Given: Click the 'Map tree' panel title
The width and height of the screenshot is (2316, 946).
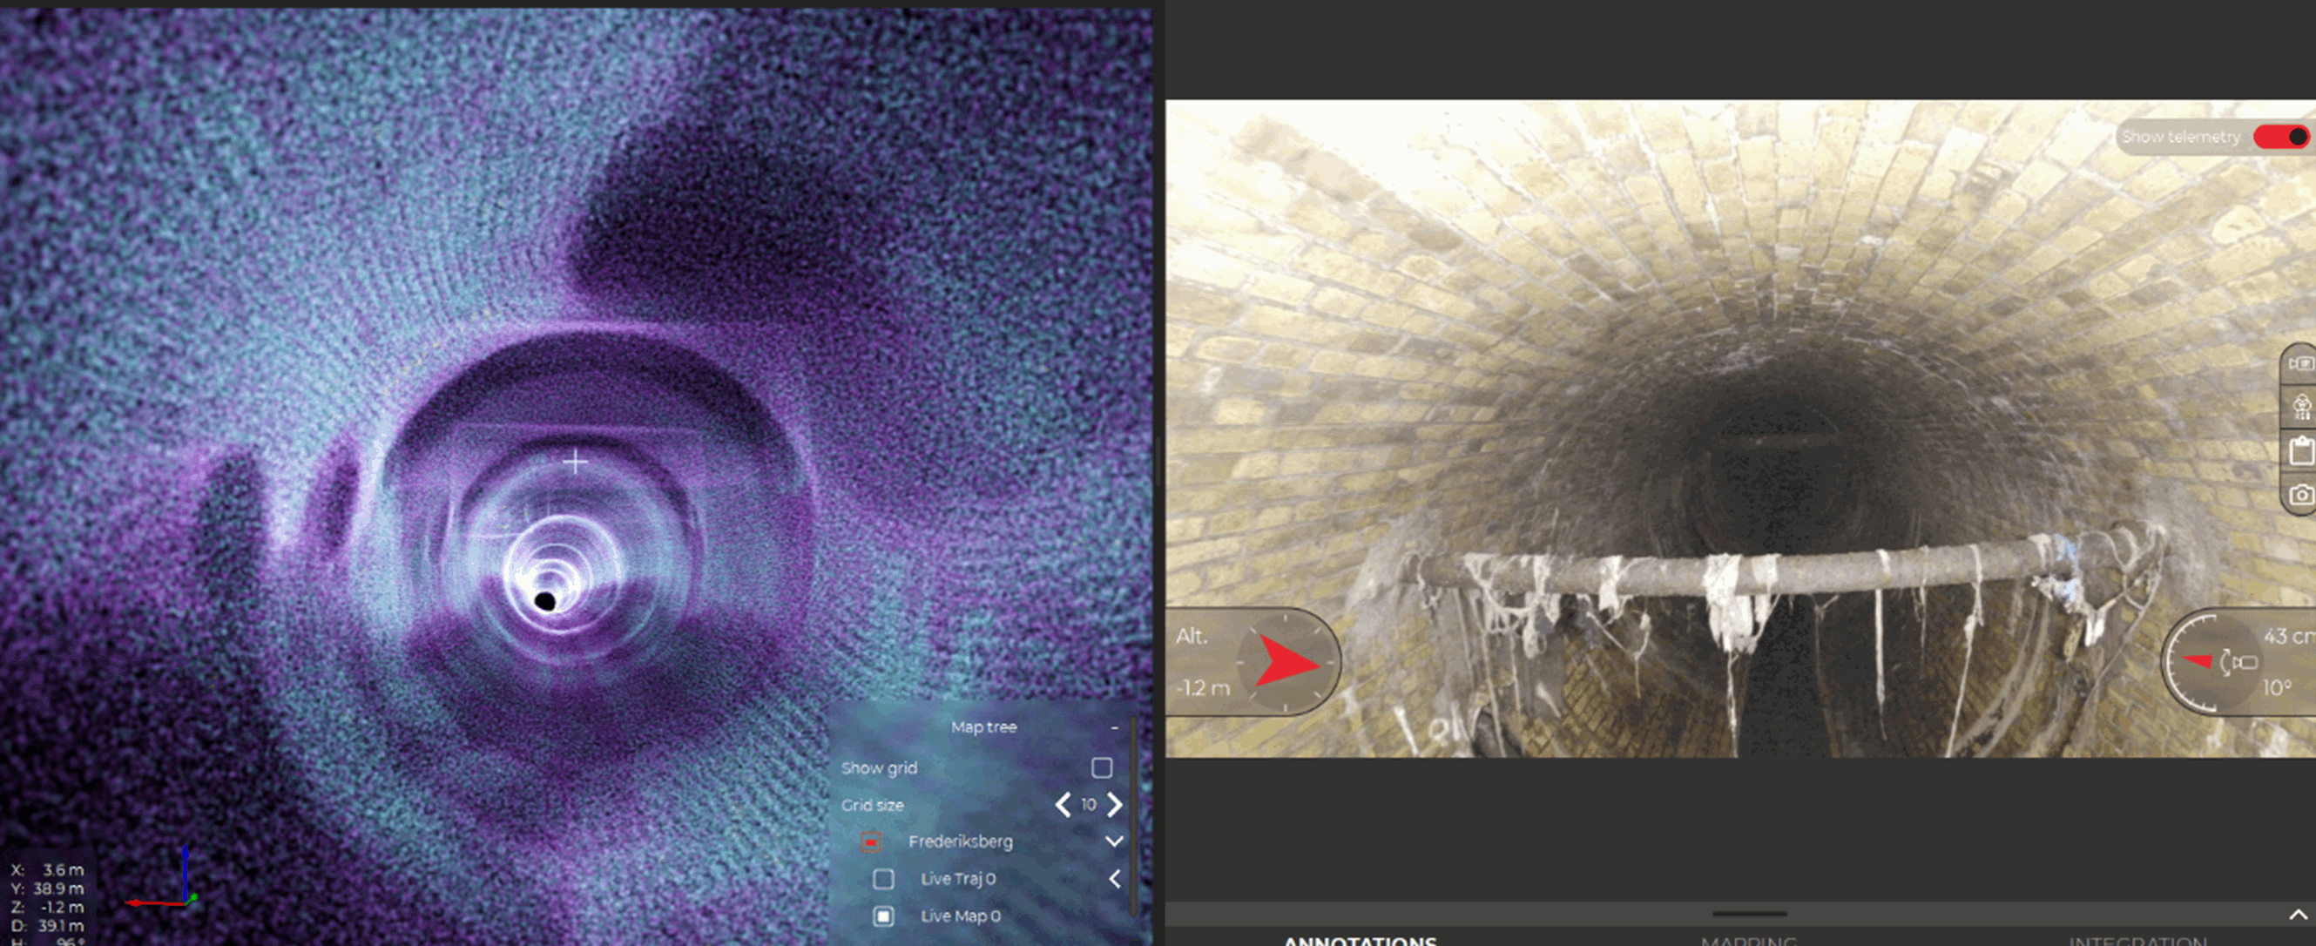Looking at the screenshot, I should point(983,726).
